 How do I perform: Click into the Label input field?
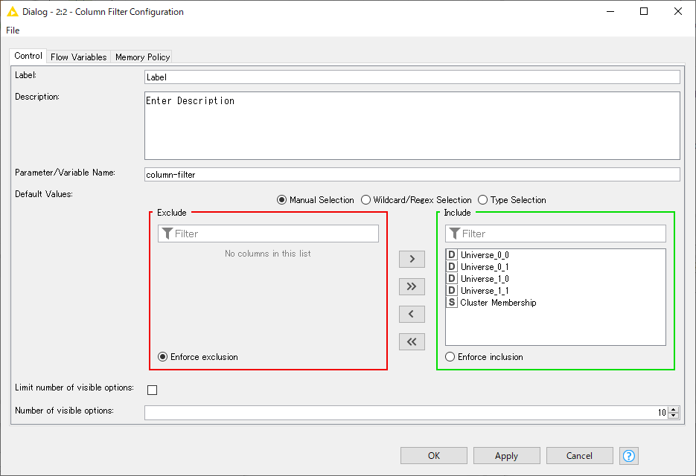click(x=412, y=77)
